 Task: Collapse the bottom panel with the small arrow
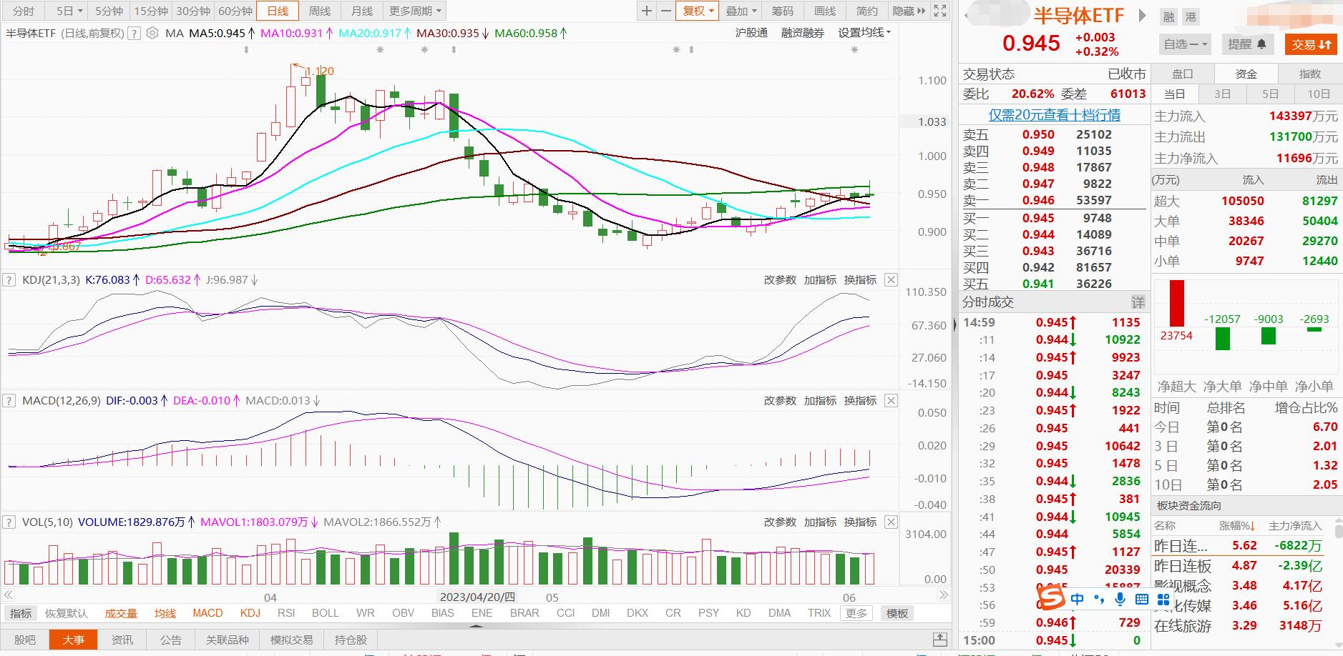tap(475, 627)
